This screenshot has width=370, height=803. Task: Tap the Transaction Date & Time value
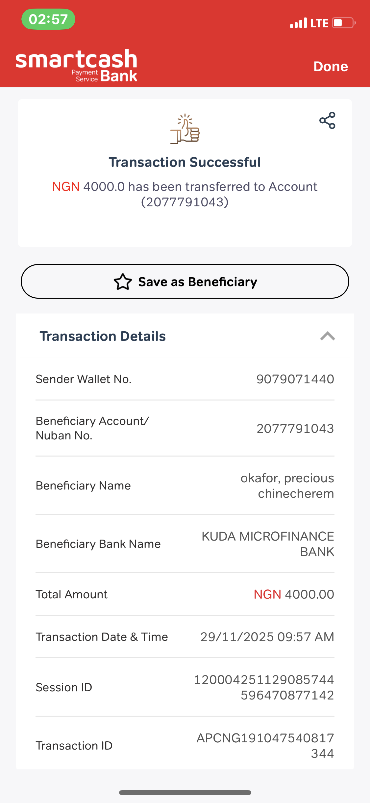coord(267,637)
